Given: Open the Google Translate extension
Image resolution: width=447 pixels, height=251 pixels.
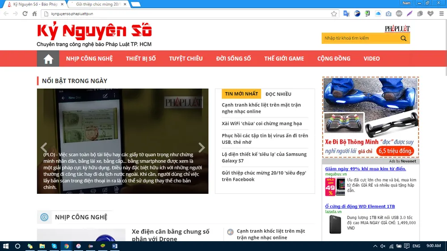Looking at the screenshot, I should pyautogui.click(x=346, y=14).
